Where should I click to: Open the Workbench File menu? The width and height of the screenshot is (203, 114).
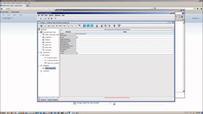[x=39, y=16]
